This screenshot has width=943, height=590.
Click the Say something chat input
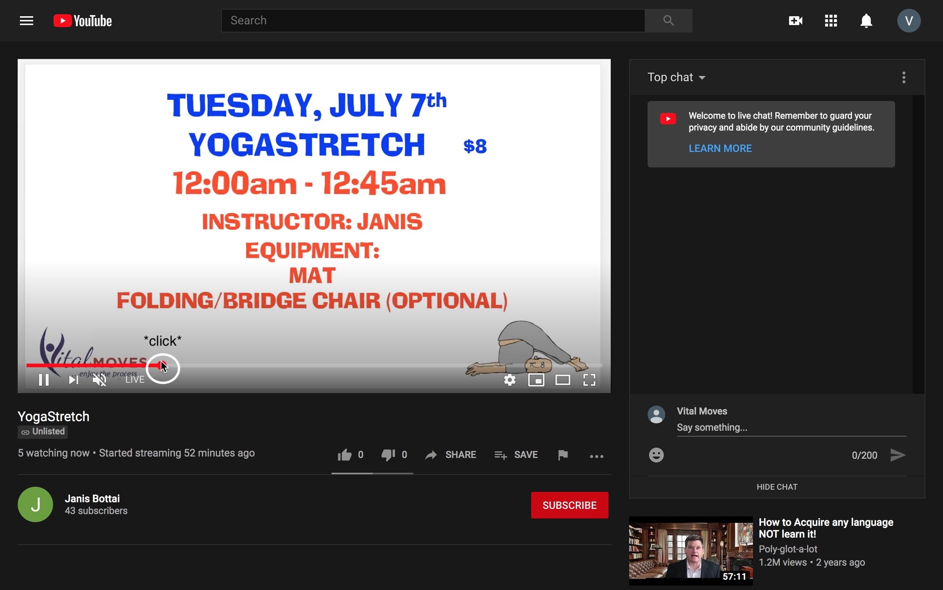(x=791, y=428)
